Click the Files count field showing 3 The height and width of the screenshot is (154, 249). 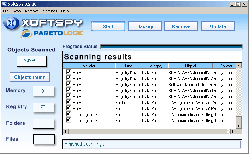click(x=44, y=139)
